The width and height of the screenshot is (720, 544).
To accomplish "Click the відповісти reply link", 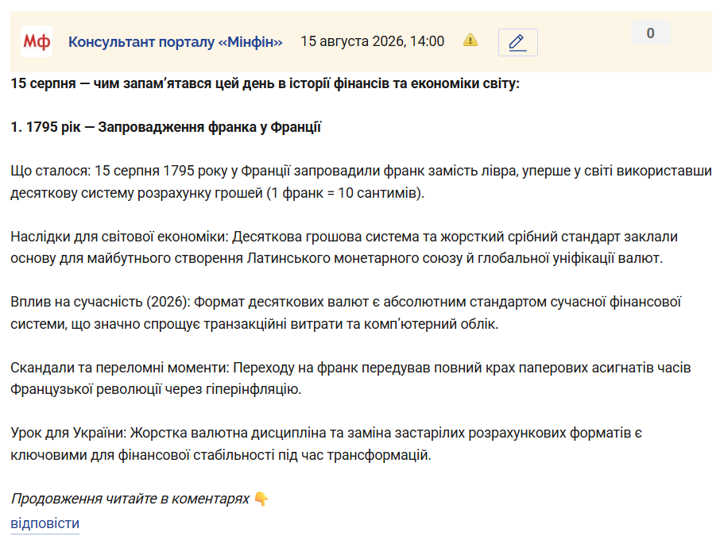I will (45, 523).
